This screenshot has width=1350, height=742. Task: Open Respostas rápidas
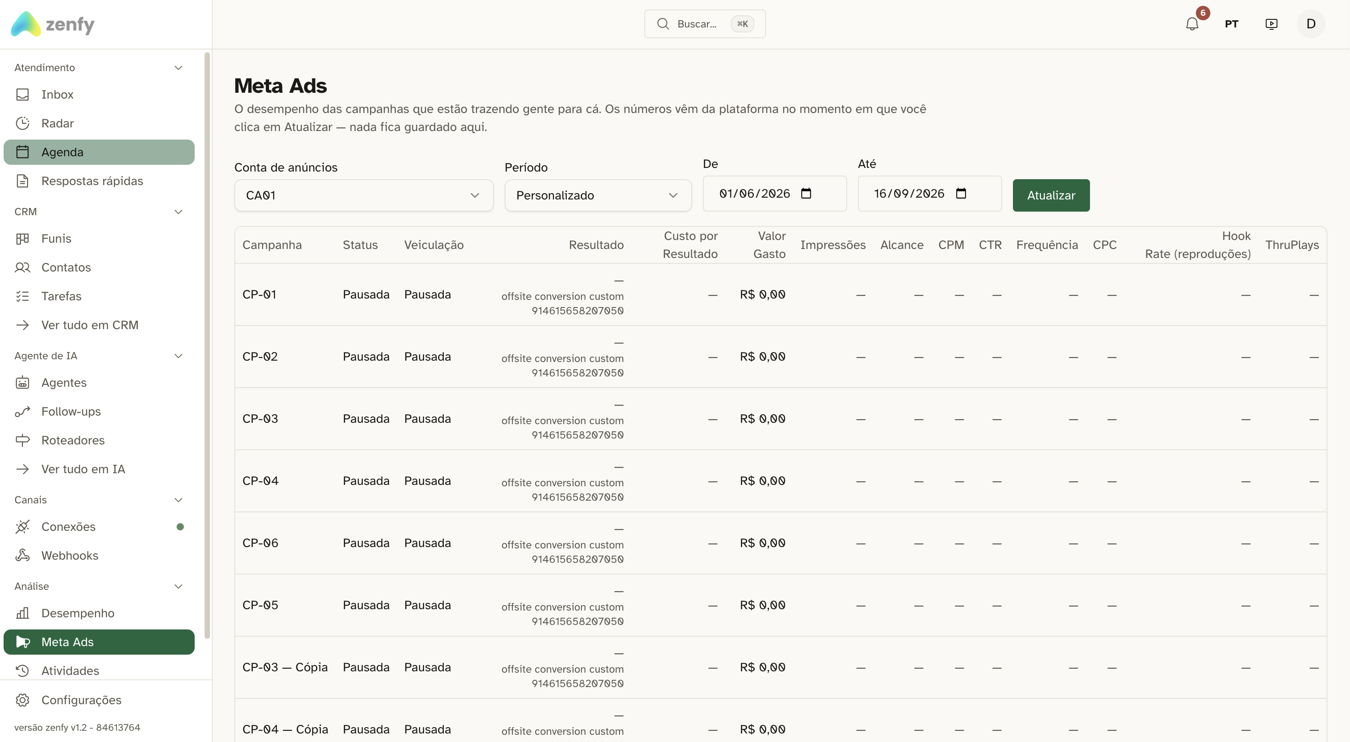[x=99, y=181]
